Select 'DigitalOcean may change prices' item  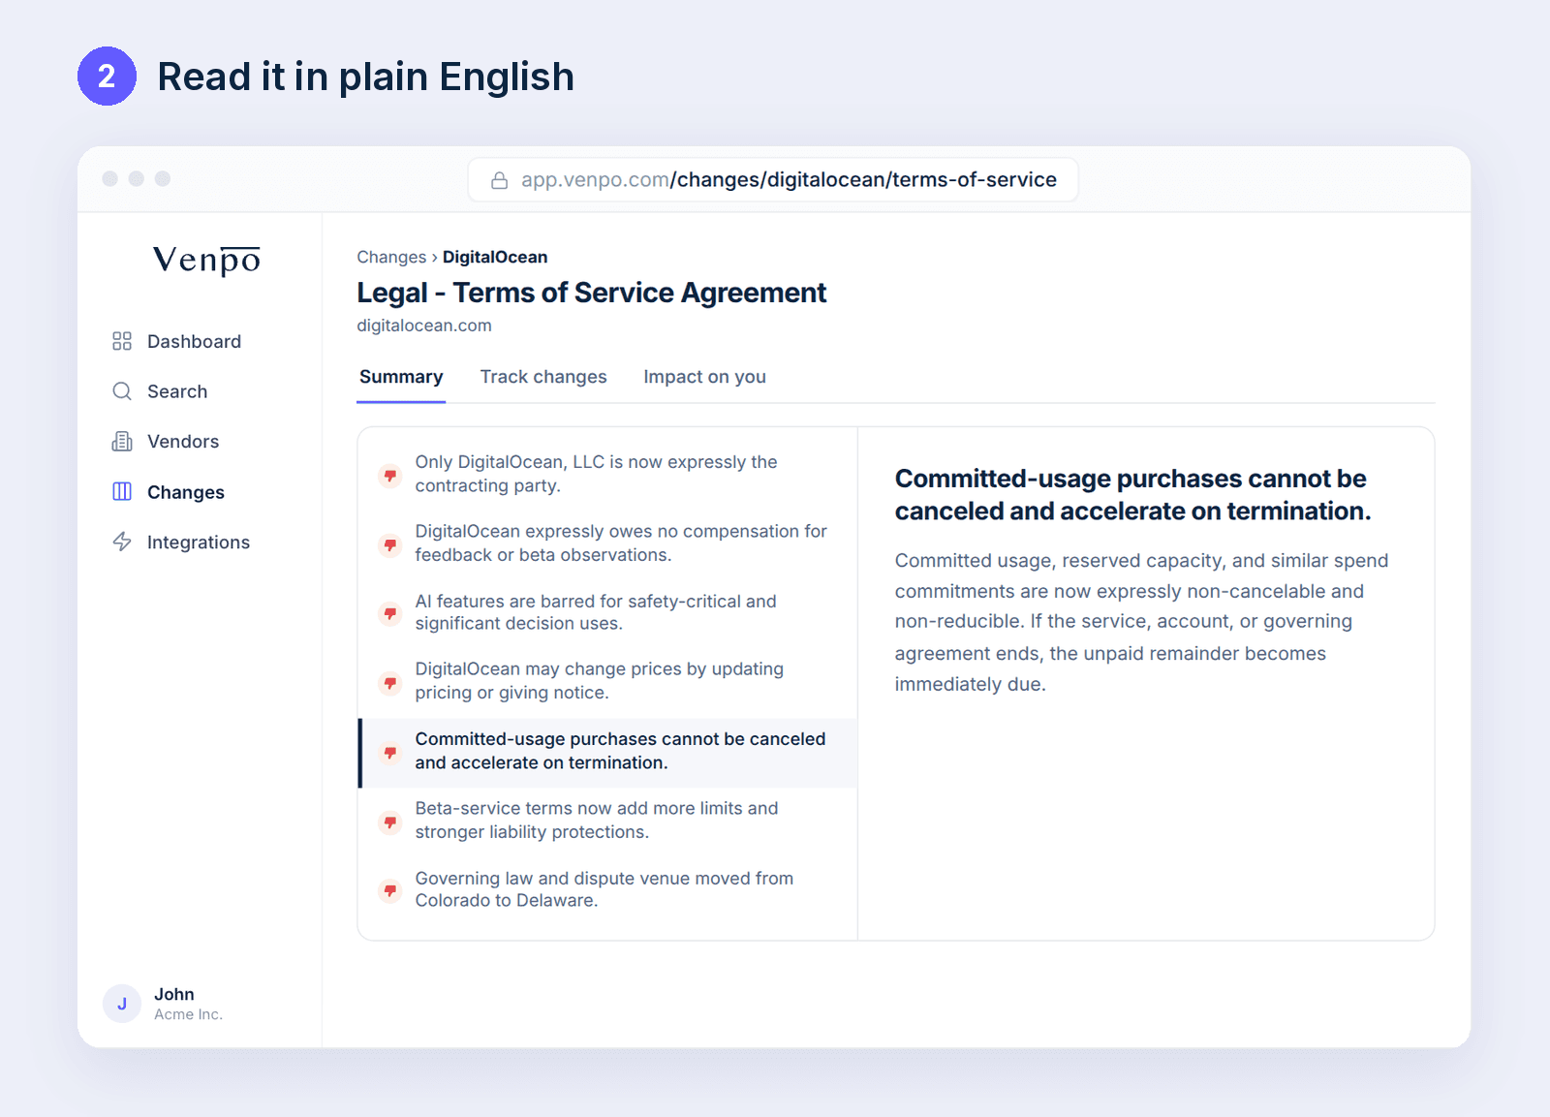607,682
